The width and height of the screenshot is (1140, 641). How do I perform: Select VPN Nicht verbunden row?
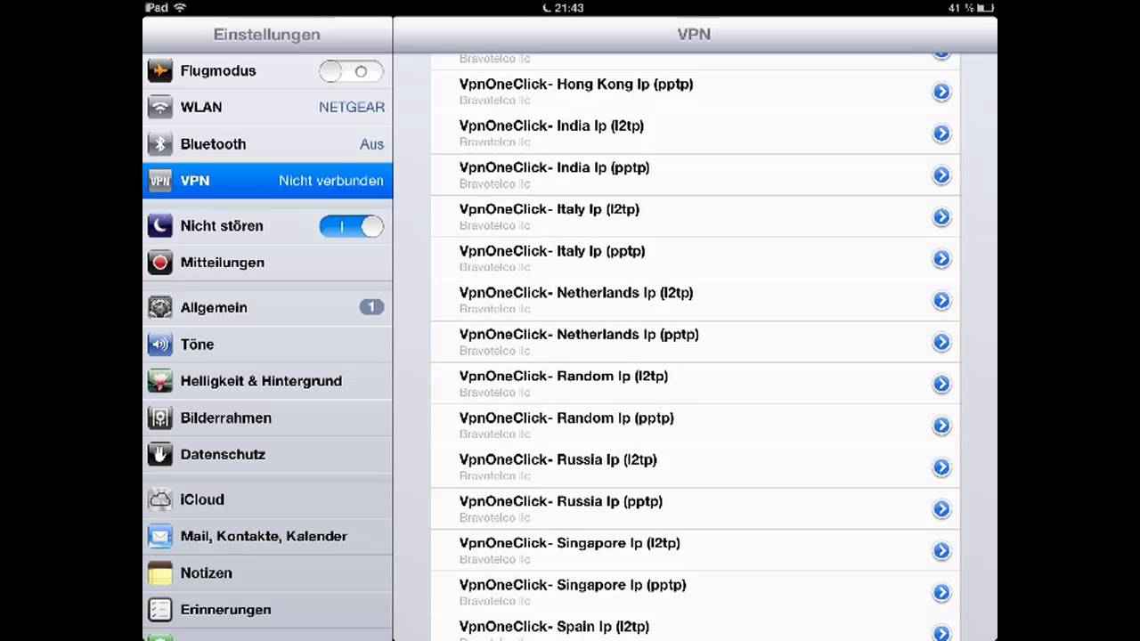pos(267,181)
